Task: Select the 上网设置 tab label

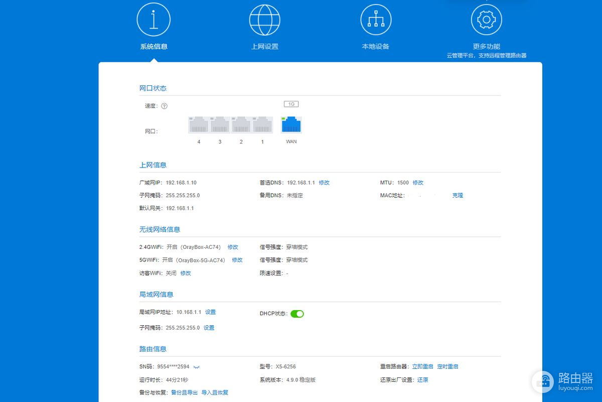Action: (264, 47)
